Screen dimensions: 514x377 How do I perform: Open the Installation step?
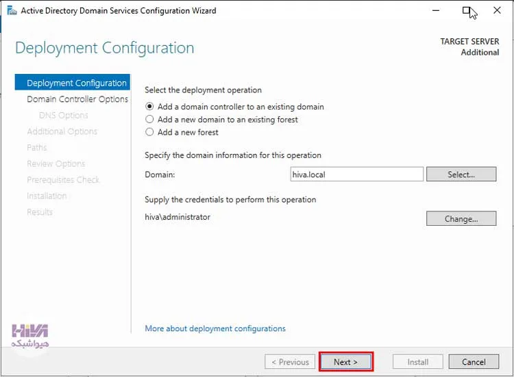pos(47,196)
